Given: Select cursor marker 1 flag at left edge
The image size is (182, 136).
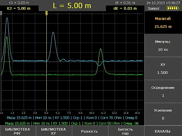Looking at the screenshot, I should click(x=1, y=13).
